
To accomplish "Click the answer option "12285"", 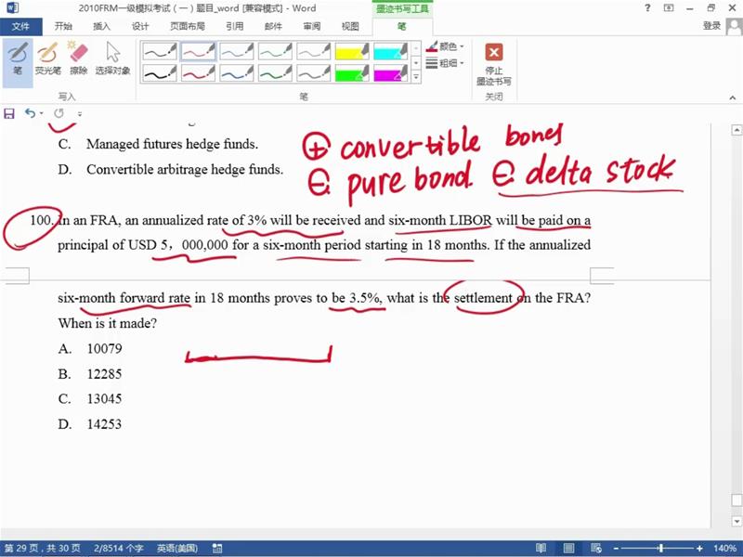I will [x=104, y=374].
